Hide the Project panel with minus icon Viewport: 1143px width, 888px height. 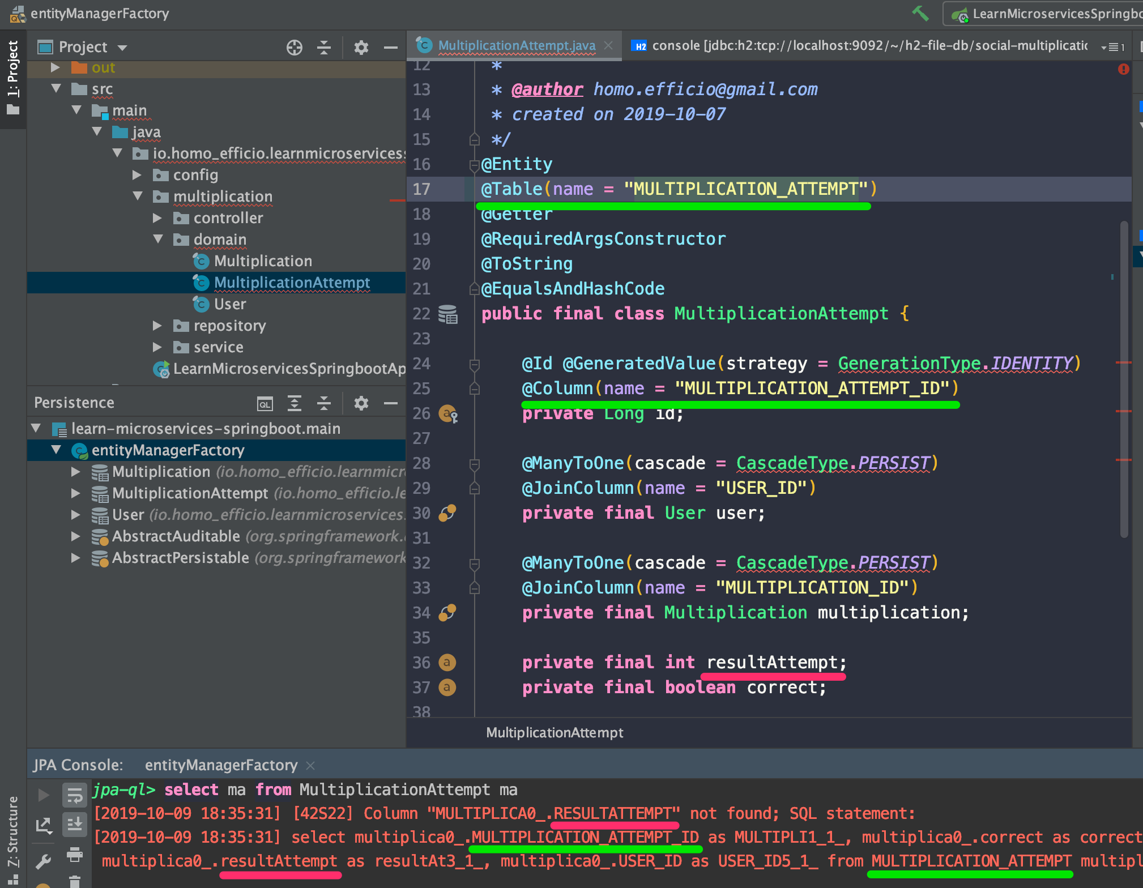pos(390,47)
